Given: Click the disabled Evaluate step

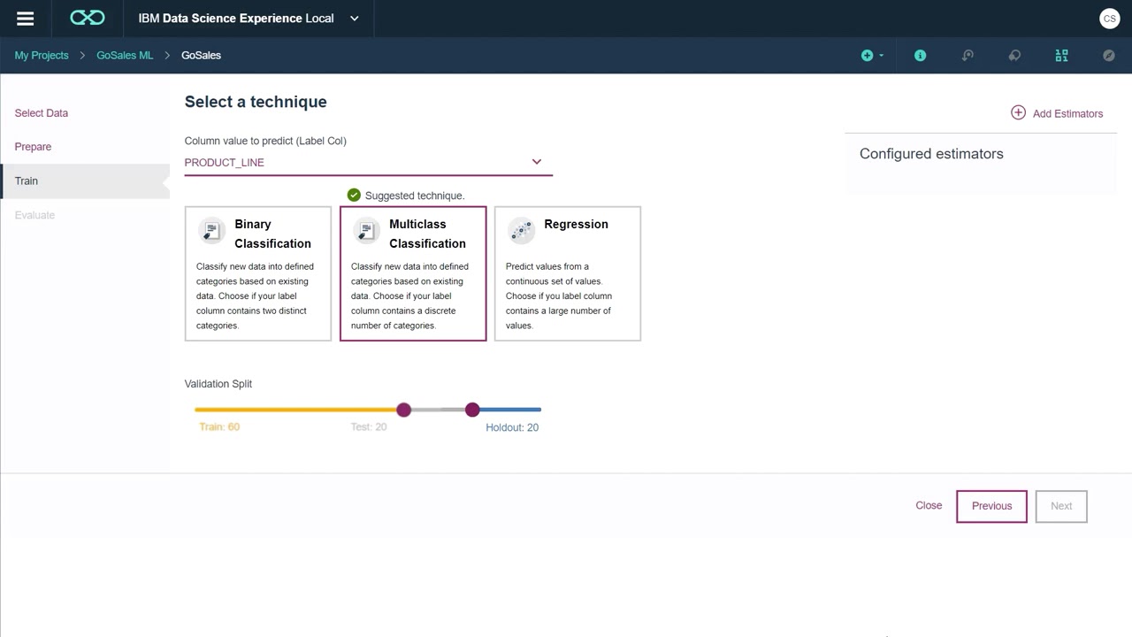Looking at the screenshot, I should (34, 215).
